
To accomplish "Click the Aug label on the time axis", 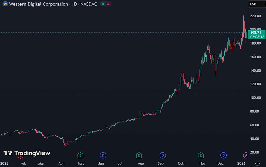I will 141,163.
